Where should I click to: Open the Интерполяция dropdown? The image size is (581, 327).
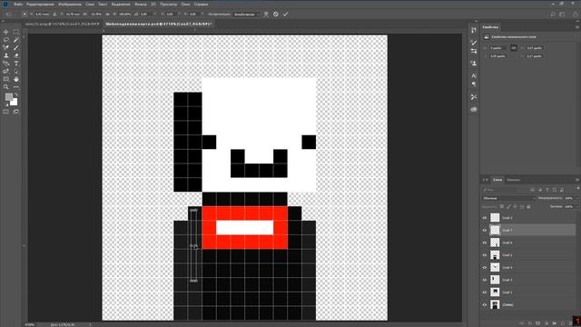click(x=246, y=15)
